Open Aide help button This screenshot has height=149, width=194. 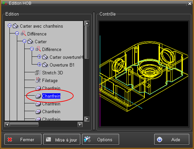coord(172,140)
